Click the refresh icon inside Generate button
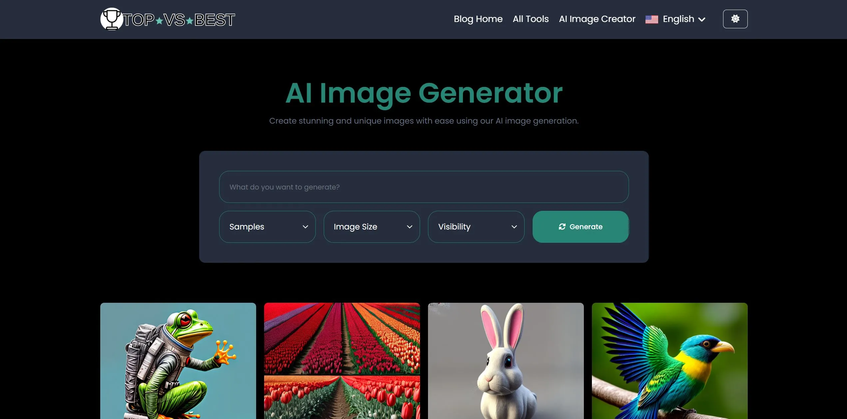Image resolution: width=847 pixels, height=419 pixels. tap(562, 227)
